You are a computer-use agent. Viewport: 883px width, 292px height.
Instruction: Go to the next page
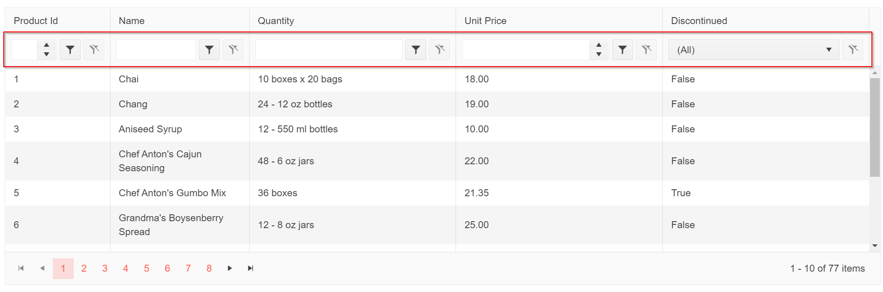tap(230, 268)
